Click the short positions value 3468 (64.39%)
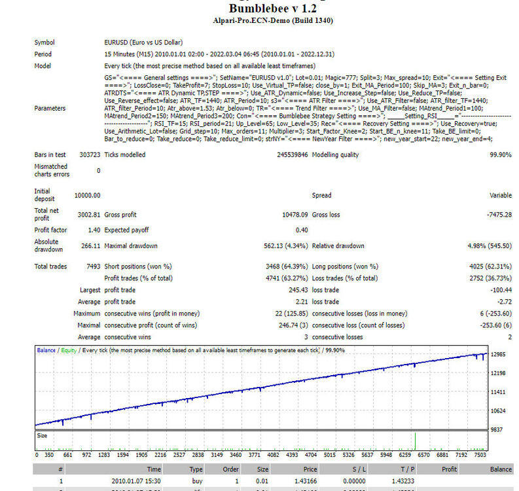Image resolution: width=519 pixels, height=491 pixels. [287, 266]
